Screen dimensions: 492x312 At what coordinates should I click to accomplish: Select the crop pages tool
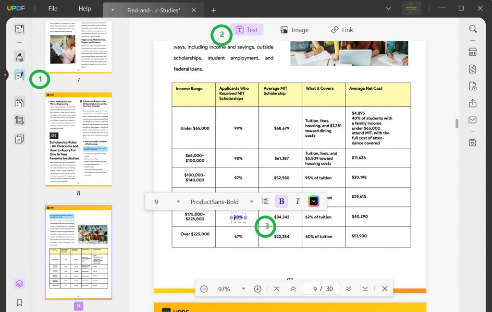20,120
